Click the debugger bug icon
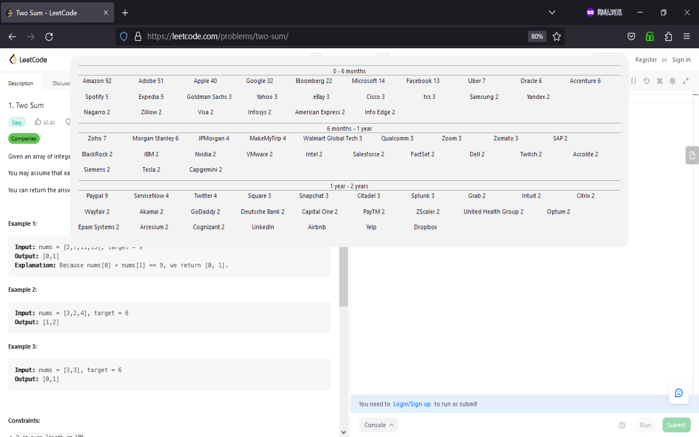 point(622,425)
